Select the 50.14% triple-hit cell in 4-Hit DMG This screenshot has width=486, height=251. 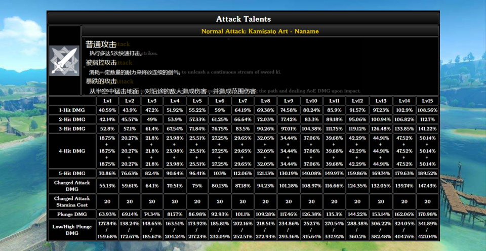[427, 151]
